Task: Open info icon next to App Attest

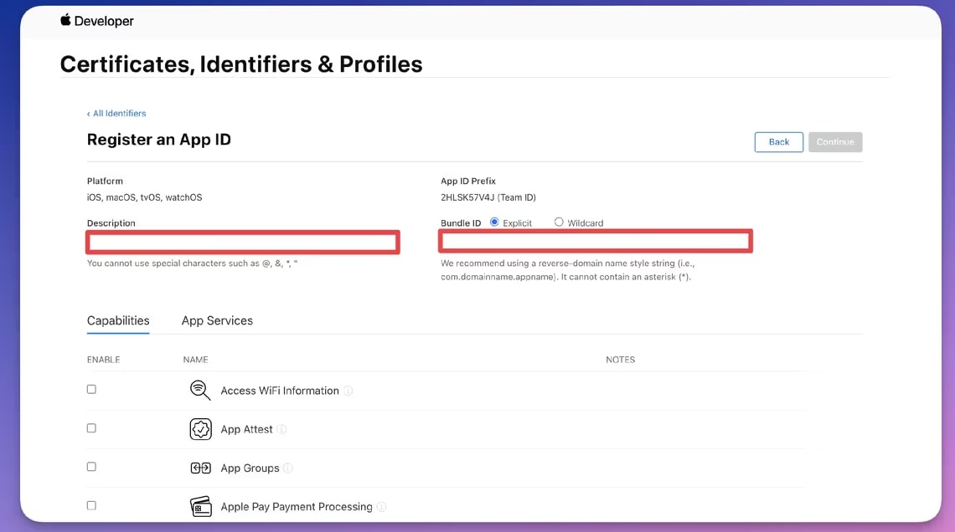Action: click(x=282, y=430)
